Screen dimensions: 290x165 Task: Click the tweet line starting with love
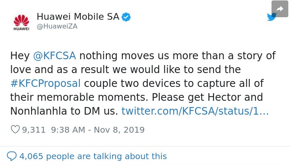pyautogui.click(x=125, y=69)
